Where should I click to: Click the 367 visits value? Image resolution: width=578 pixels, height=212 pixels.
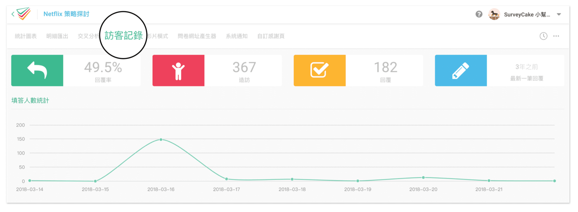tap(244, 67)
